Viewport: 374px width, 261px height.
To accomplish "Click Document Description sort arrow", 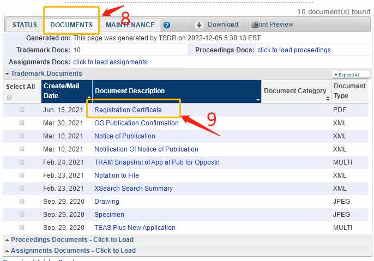I will click(x=258, y=100).
